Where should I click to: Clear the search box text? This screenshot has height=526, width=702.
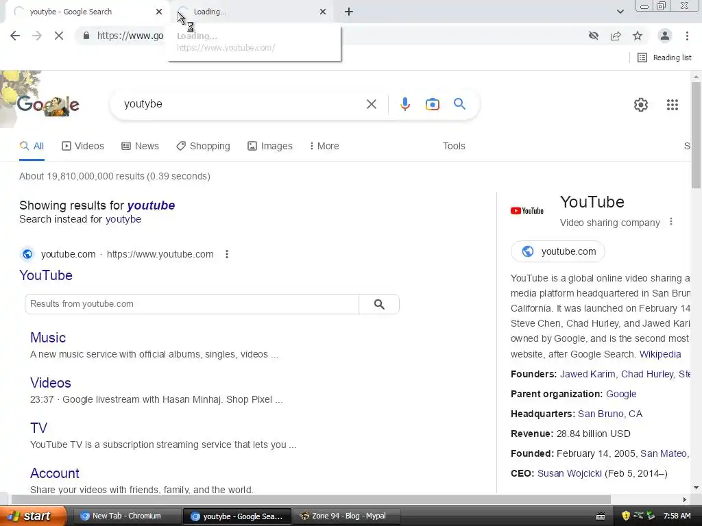click(x=371, y=104)
